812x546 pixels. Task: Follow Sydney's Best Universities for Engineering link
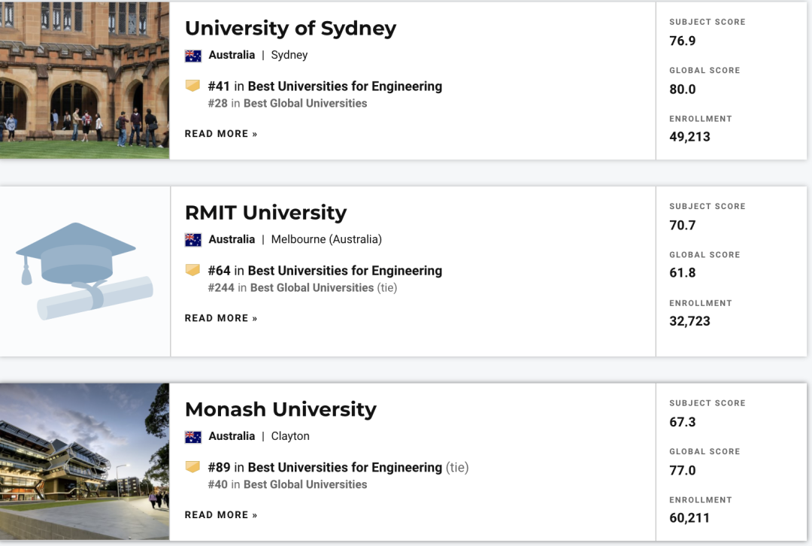(x=345, y=86)
